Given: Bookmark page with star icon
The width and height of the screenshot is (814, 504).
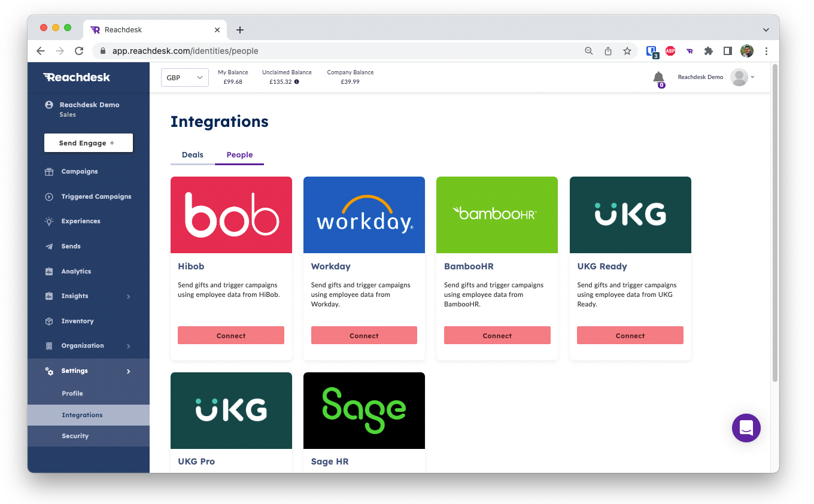Looking at the screenshot, I should 627,51.
